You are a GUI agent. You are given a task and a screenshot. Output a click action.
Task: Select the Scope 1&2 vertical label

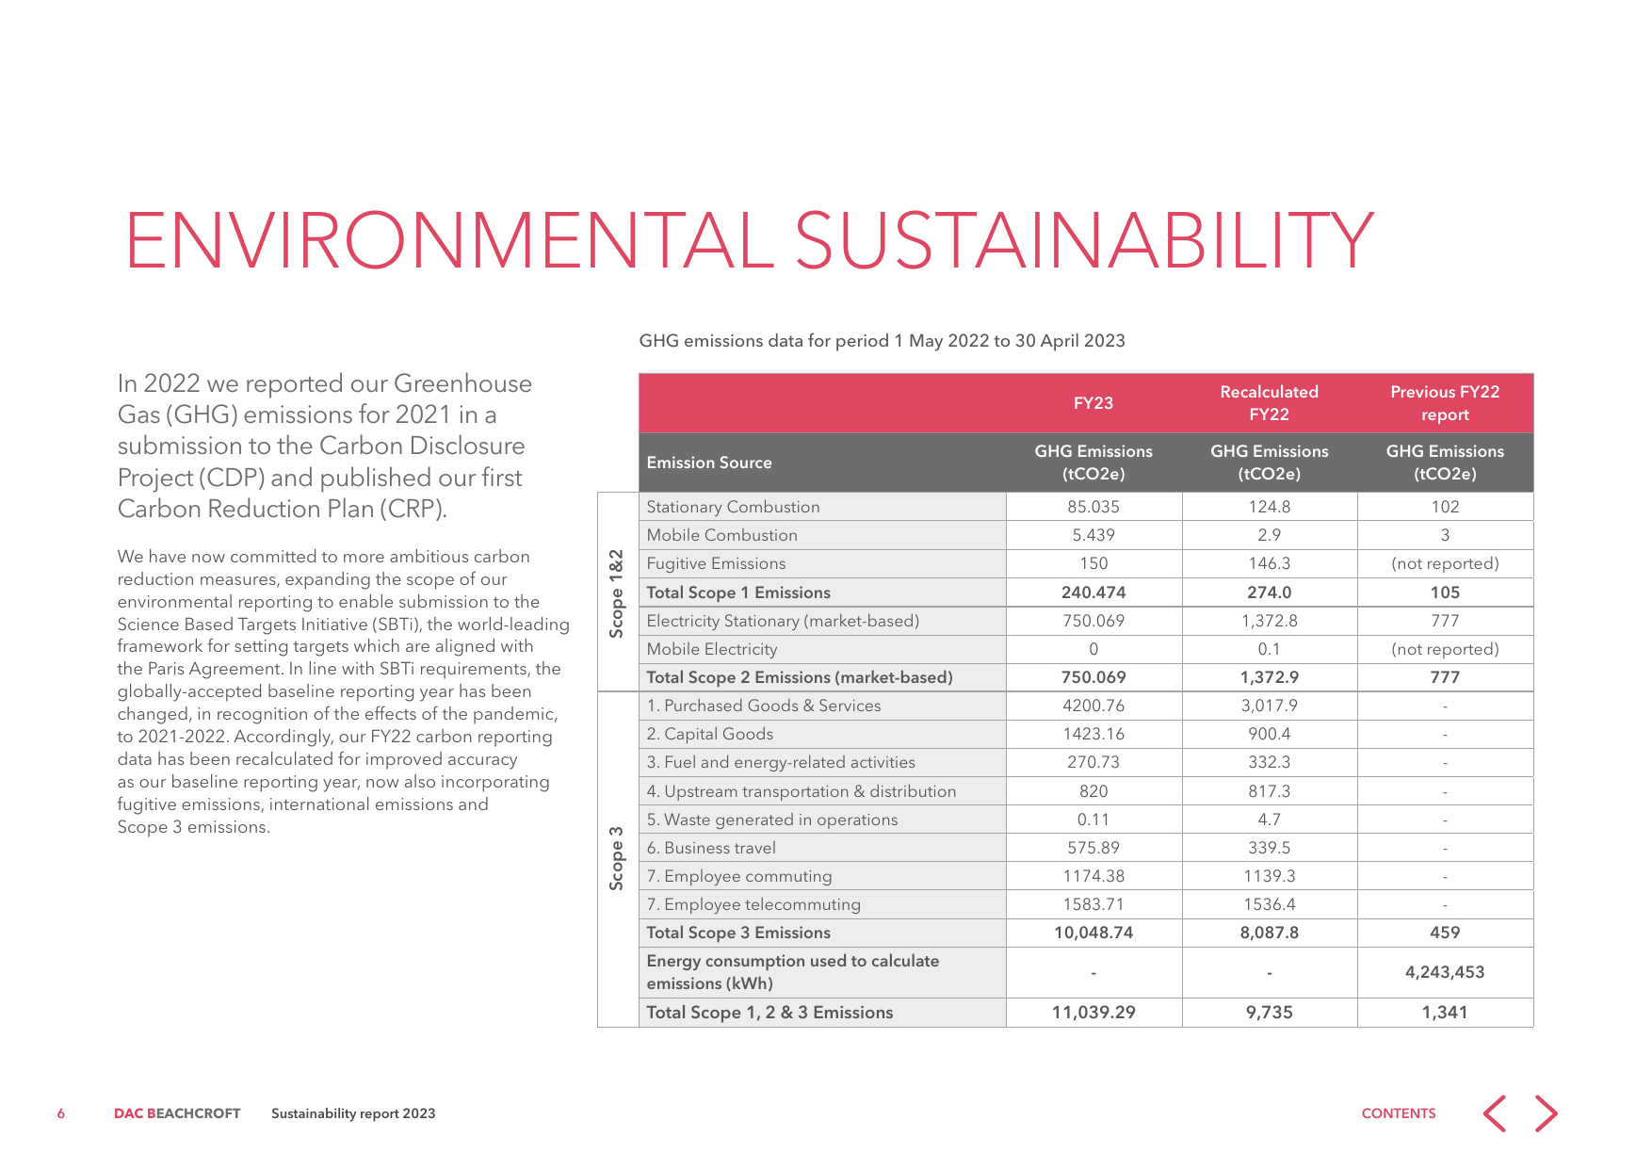point(617,593)
